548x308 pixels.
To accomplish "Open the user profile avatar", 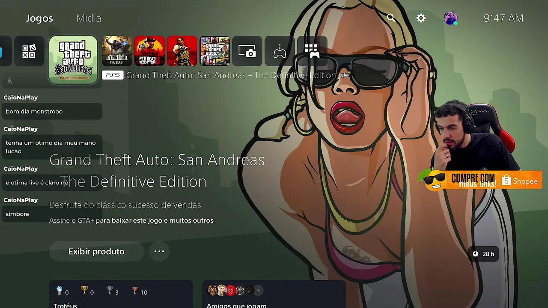I will click(450, 18).
